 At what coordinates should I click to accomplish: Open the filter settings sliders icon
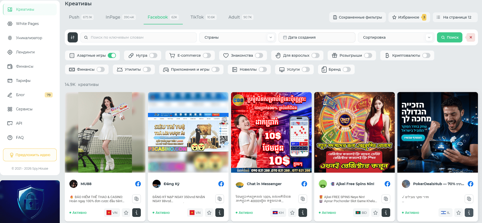pos(73,37)
